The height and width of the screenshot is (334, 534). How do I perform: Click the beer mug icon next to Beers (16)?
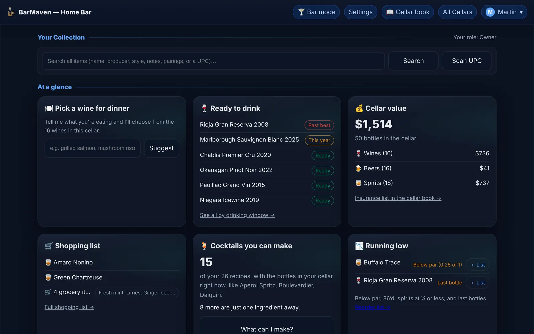358,168
